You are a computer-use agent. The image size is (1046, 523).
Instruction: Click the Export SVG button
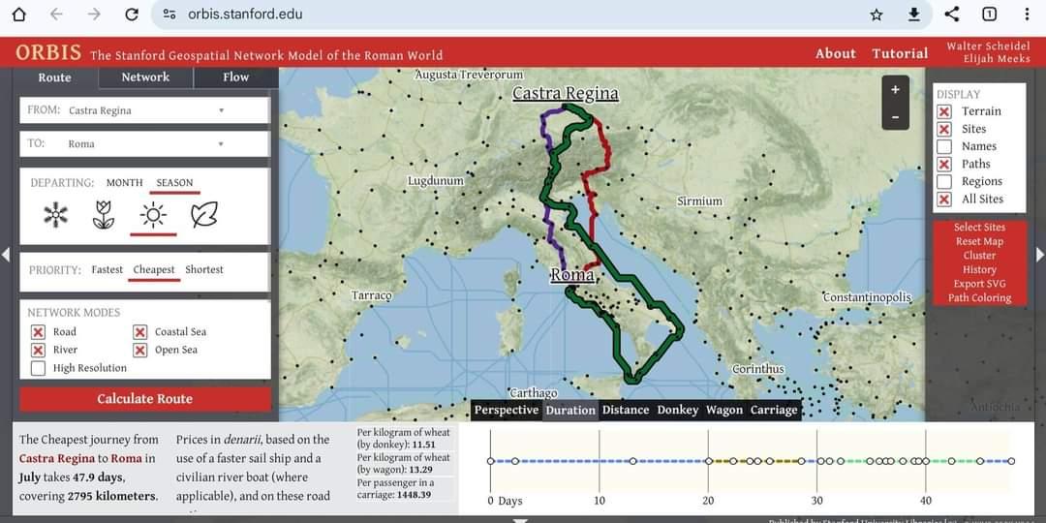(x=979, y=284)
